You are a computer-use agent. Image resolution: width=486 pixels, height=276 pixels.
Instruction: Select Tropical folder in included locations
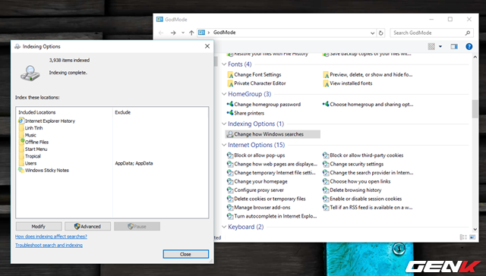click(x=30, y=156)
